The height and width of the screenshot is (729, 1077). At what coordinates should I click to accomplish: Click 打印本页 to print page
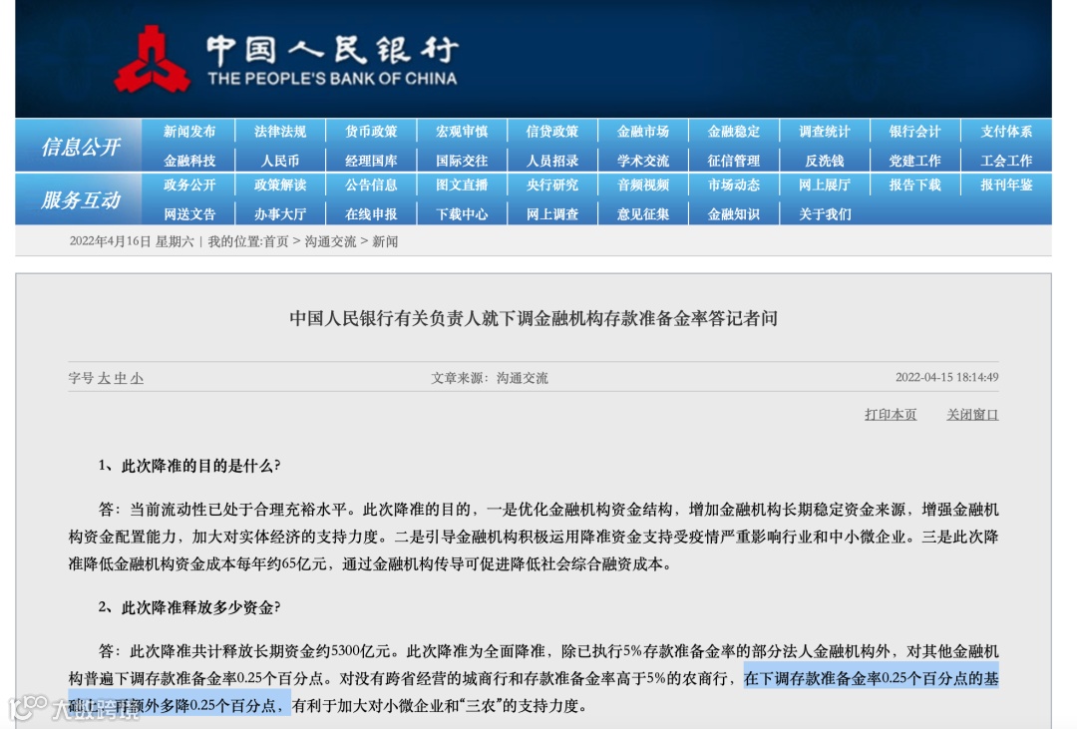[x=891, y=414]
